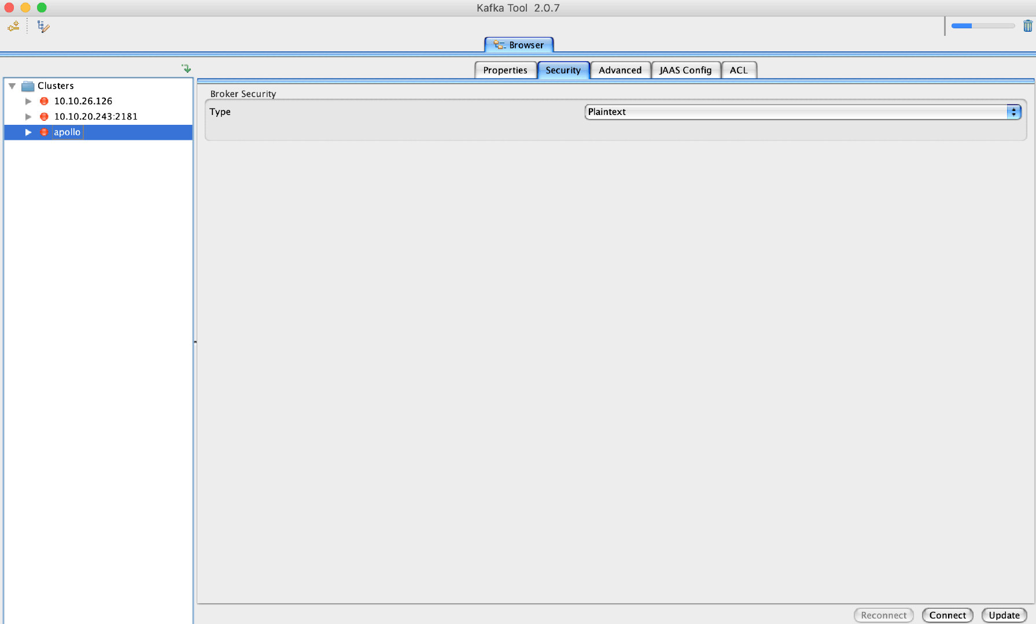This screenshot has width=1036, height=624.
Task: Expand the 10.10.20.243:2181 cluster node
Action: (x=28, y=117)
